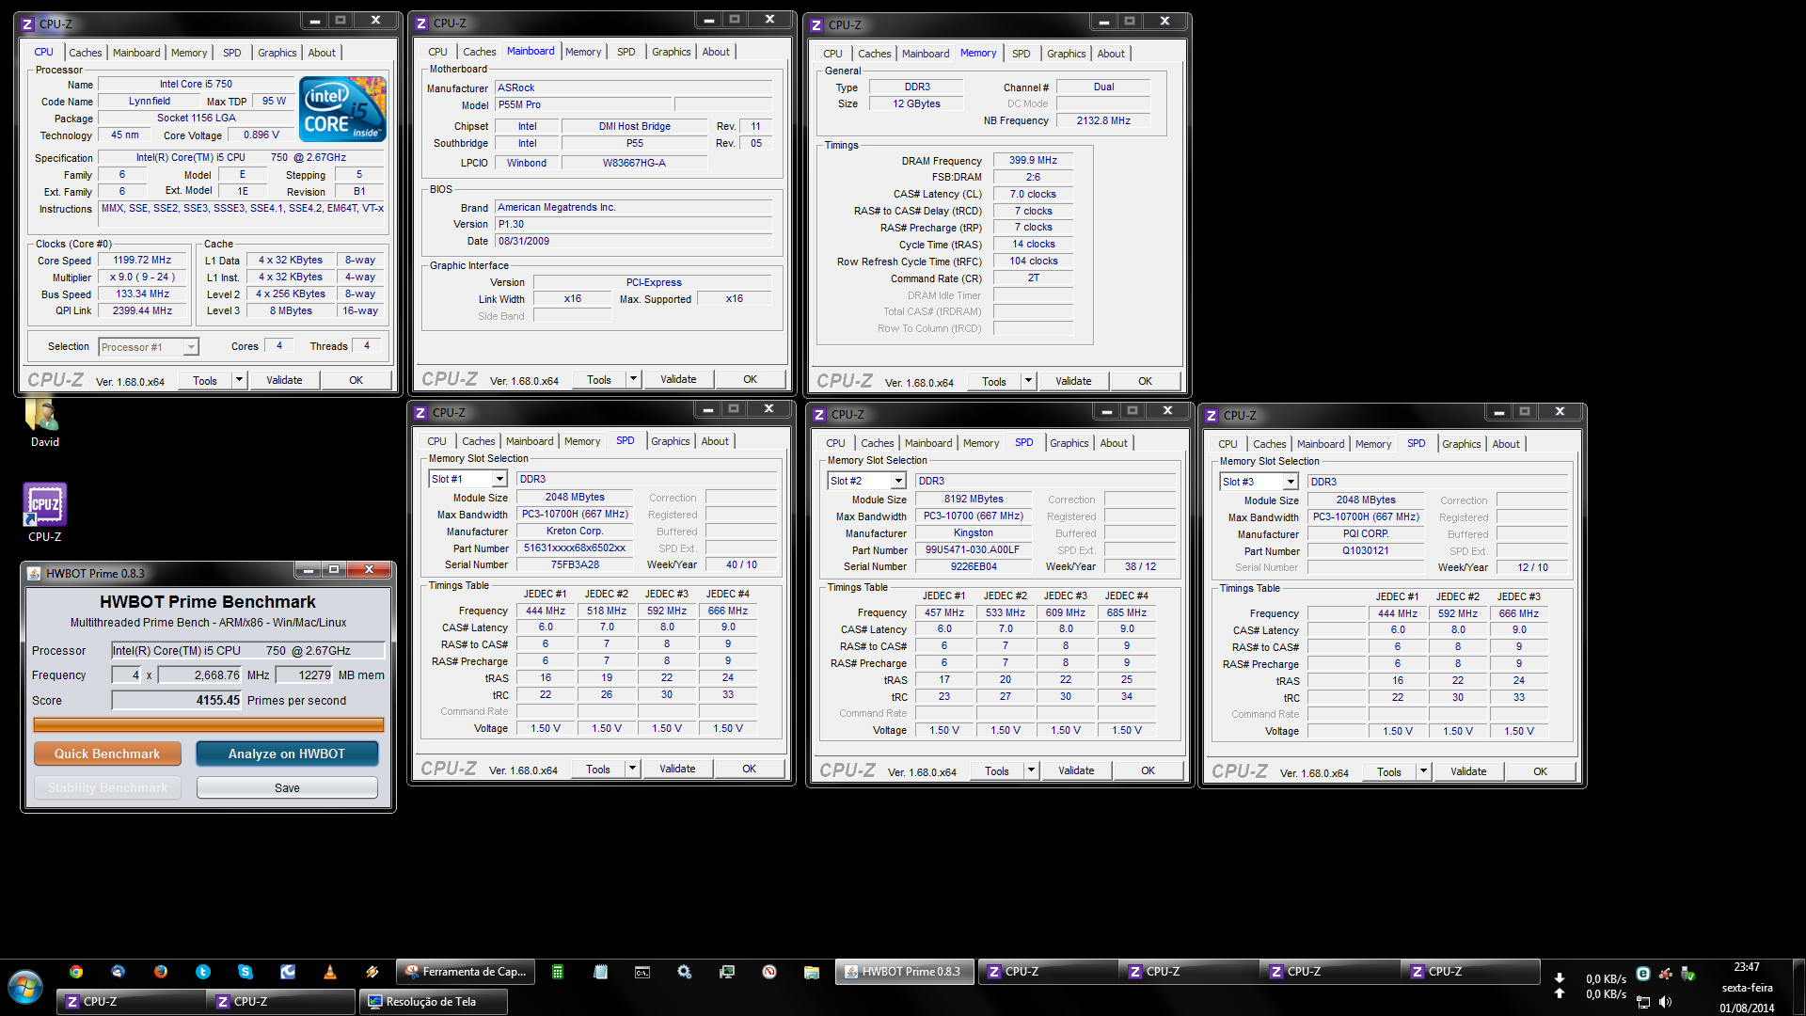
Task: Click the Quick Benchmark button
Action: click(x=107, y=754)
